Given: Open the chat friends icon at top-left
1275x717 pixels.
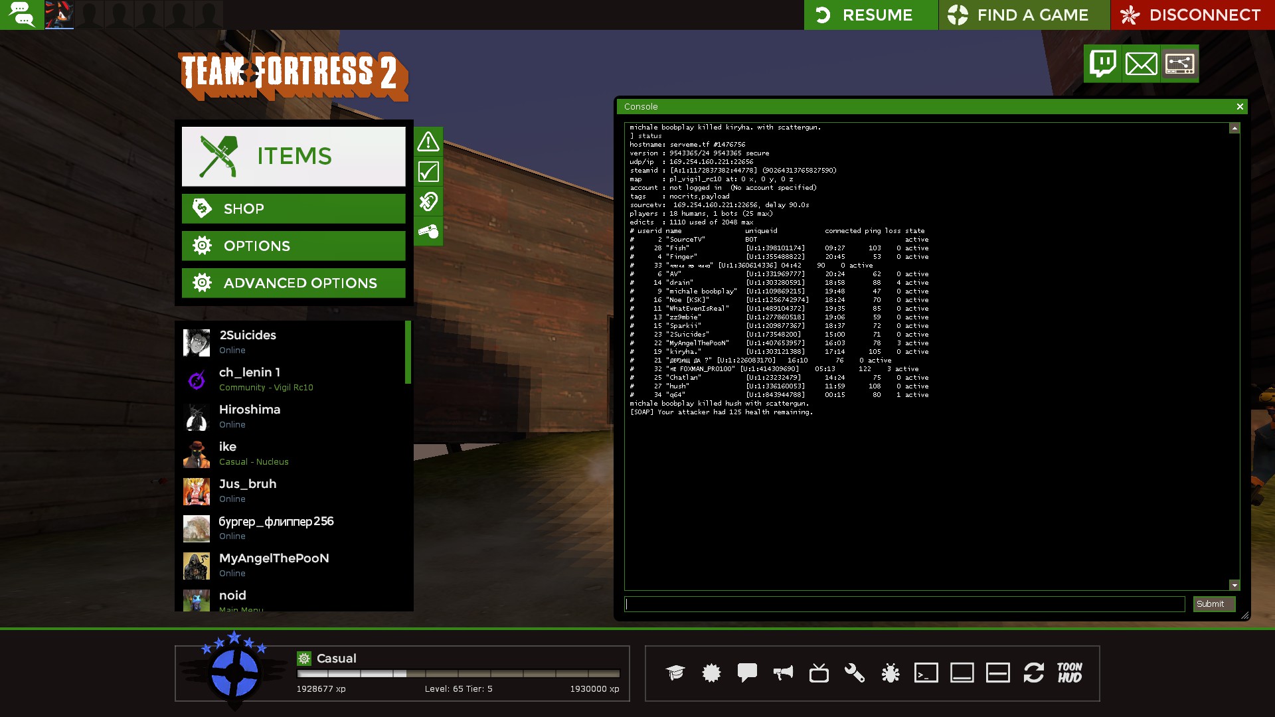Looking at the screenshot, I should point(22,15).
